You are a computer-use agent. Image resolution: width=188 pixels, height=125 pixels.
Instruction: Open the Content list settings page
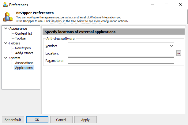[24, 33]
